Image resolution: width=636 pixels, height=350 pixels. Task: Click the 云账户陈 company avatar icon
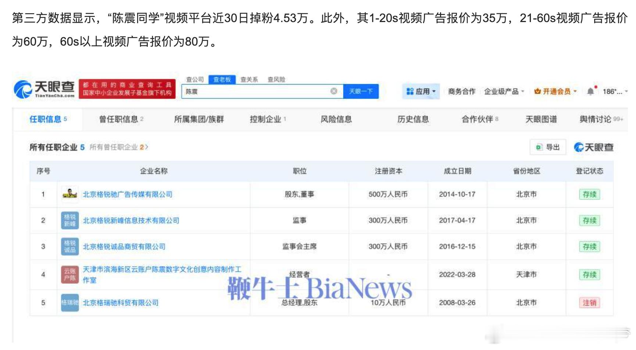[x=69, y=274]
